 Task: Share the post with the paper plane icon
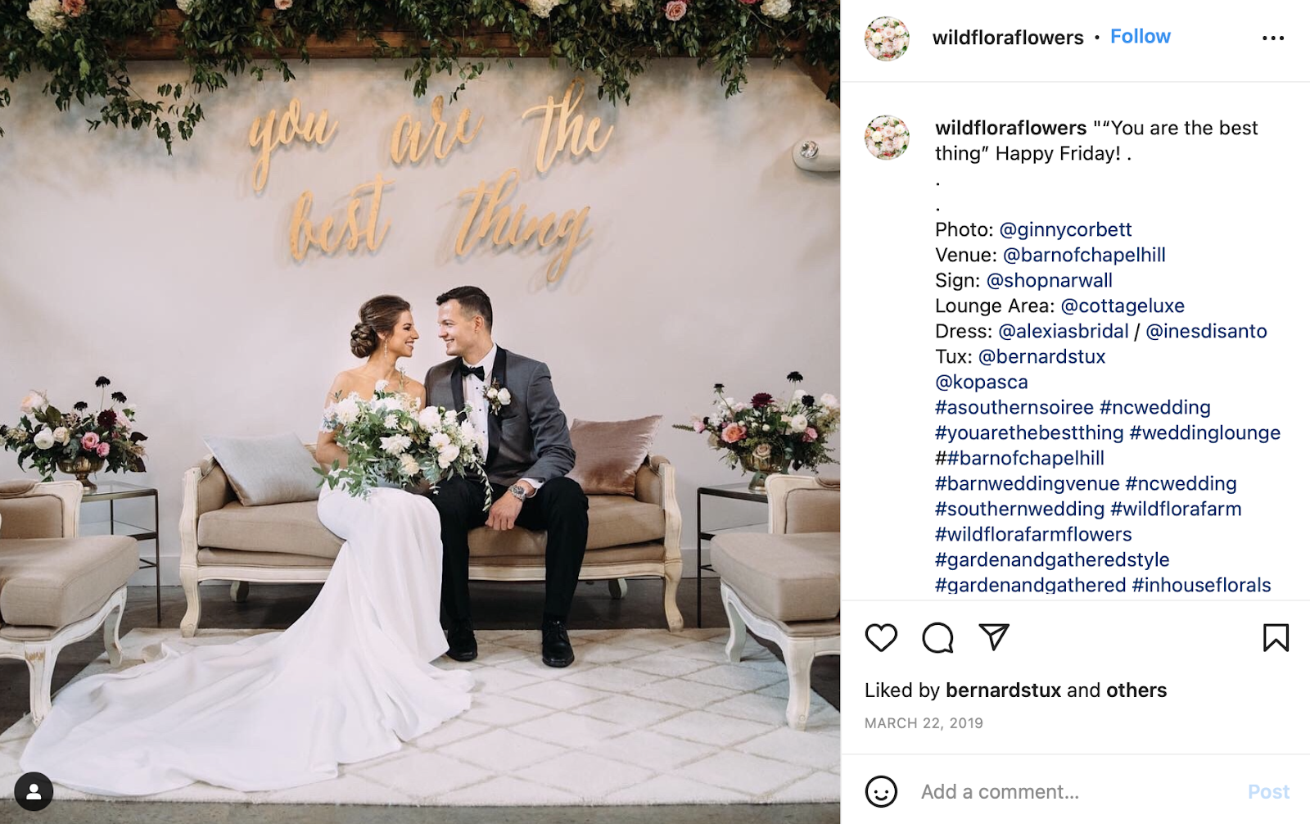click(x=994, y=636)
